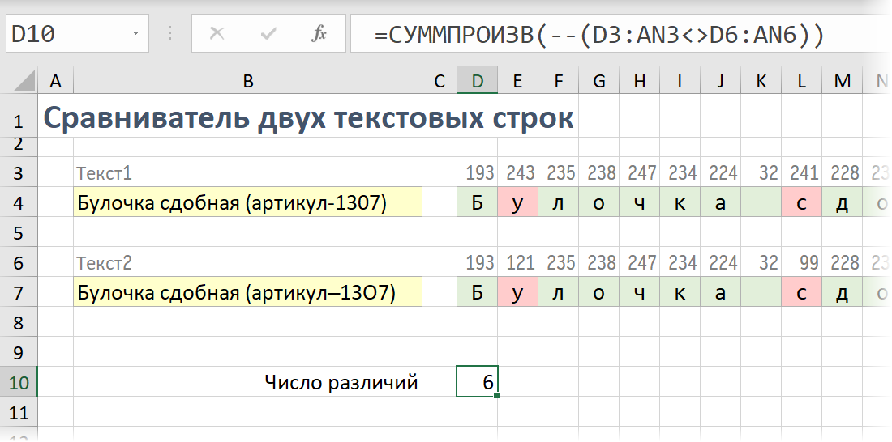892x442 pixels.
Task: Select column B header
Action: point(247,81)
